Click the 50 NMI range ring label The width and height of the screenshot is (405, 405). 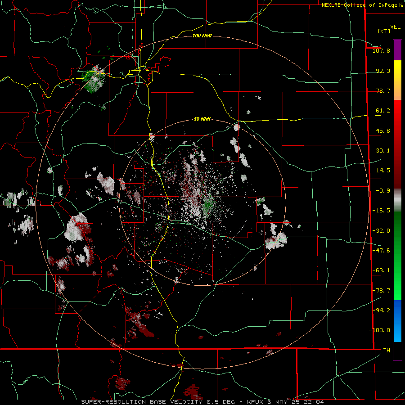pyautogui.click(x=202, y=119)
